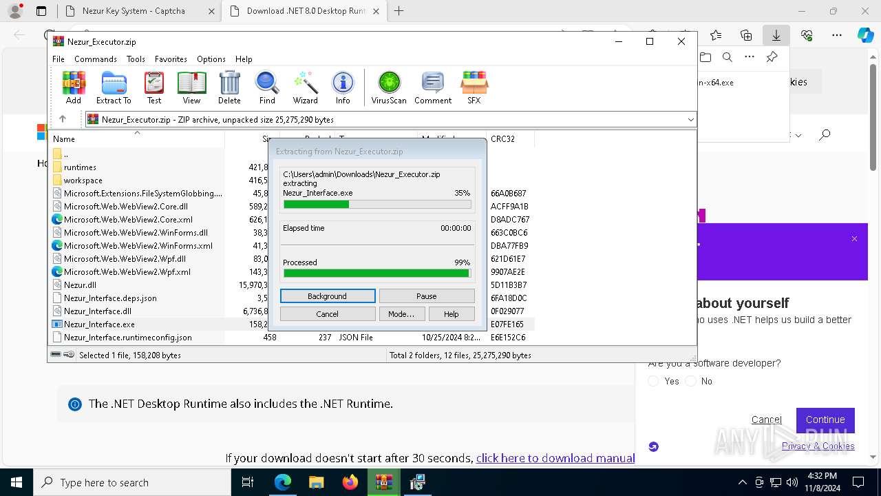Click Cancel link in survey popup

point(767,420)
